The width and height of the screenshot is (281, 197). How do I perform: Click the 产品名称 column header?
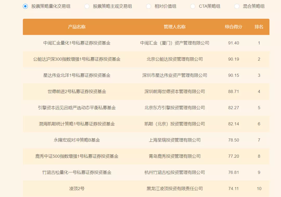pyautogui.click(x=77, y=27)
